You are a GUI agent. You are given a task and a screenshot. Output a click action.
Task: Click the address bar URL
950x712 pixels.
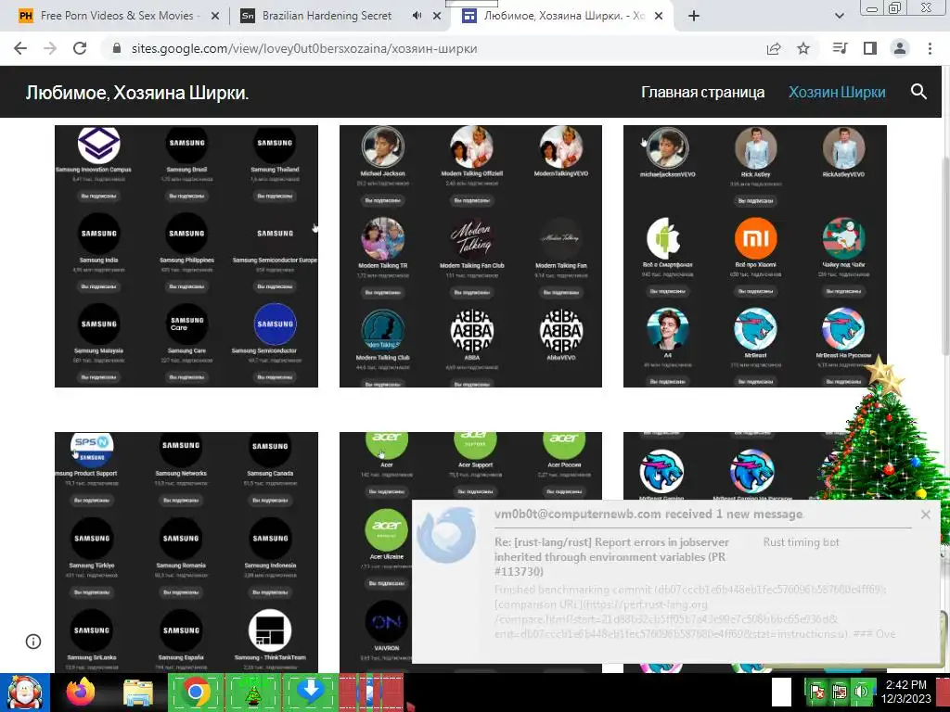304,48
